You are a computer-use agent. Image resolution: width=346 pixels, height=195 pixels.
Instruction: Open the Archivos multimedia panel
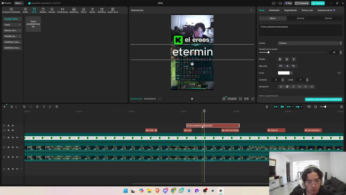coord(11,10)
